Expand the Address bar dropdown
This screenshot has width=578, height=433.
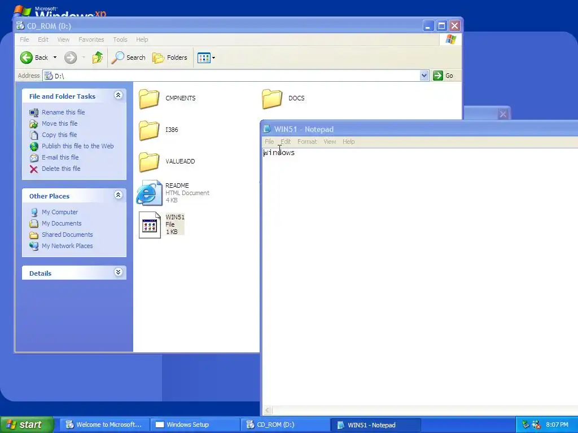(x=424, y=76)
